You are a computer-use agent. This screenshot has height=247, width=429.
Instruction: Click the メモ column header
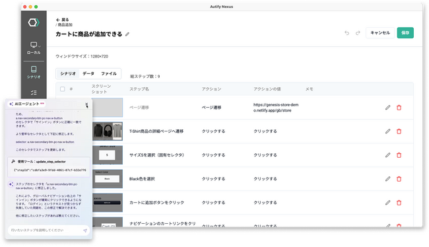pyautogui.click(x=309, y=89)
